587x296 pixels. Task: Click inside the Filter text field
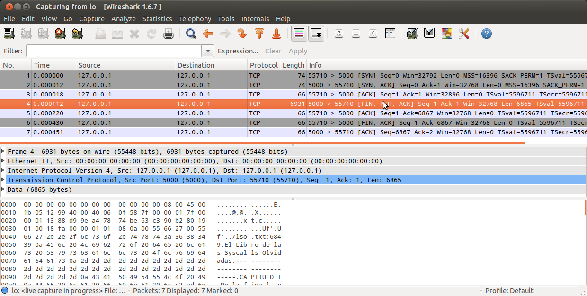114,51
